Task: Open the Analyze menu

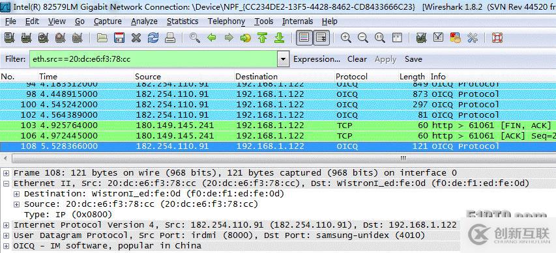Action: [144, 21]
